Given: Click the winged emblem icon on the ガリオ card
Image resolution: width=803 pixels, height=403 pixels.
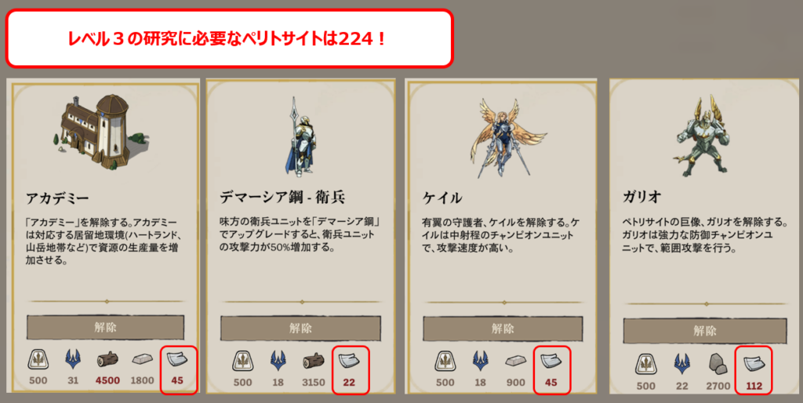Looking at the screenshot, I should pyautogui.click(x=646, y=364).
